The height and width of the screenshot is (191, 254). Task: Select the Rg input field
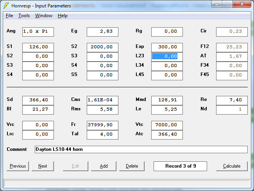pyautogui.click(x=167, y=32)
